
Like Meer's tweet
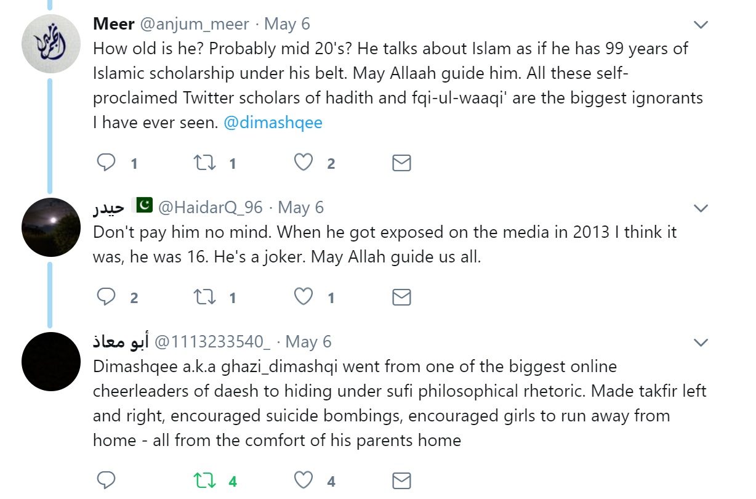[303, 163]
